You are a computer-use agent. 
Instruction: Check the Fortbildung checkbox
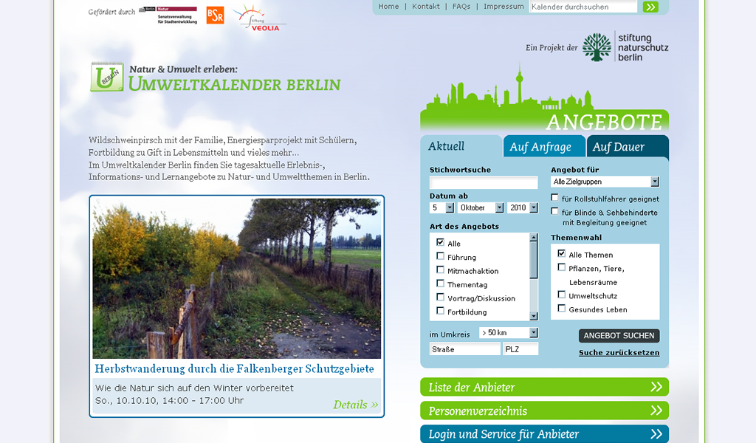(x=440, y=311)
